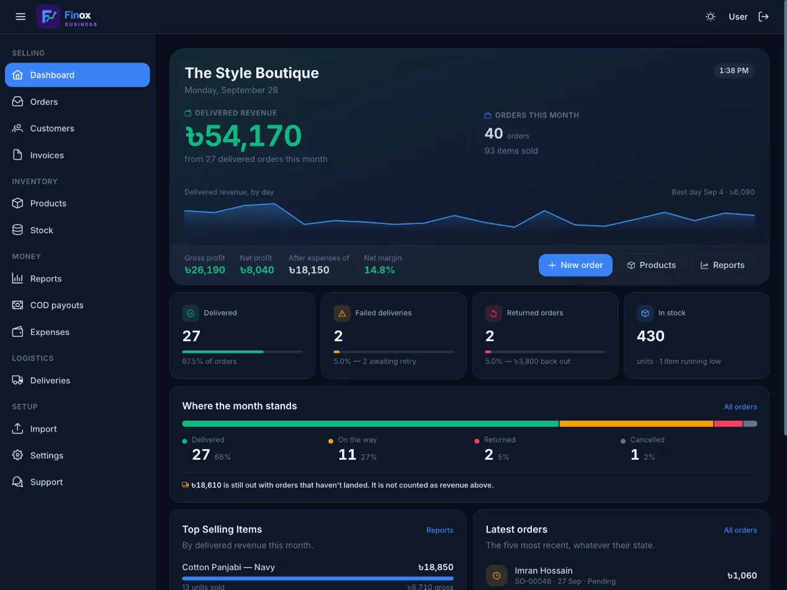Open the hamburger menu icon
Image resolution: width=787 pixels, height=590 pixels.
20,17
